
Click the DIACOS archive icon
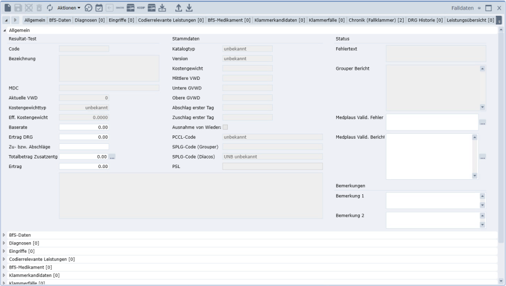(x=130, y=8)
